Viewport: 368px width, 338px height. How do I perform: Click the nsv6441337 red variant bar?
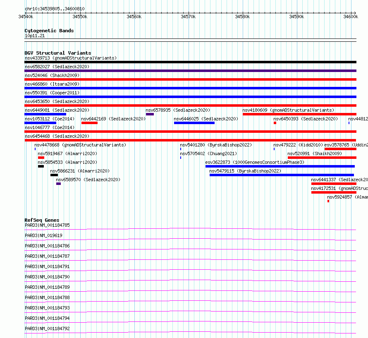coord(334,184)
